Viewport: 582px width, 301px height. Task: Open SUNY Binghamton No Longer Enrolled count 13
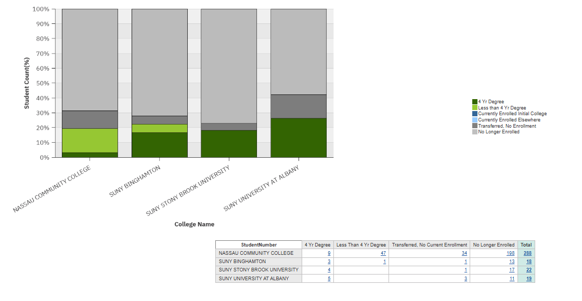pyautogui.click(x=512, y=262)
